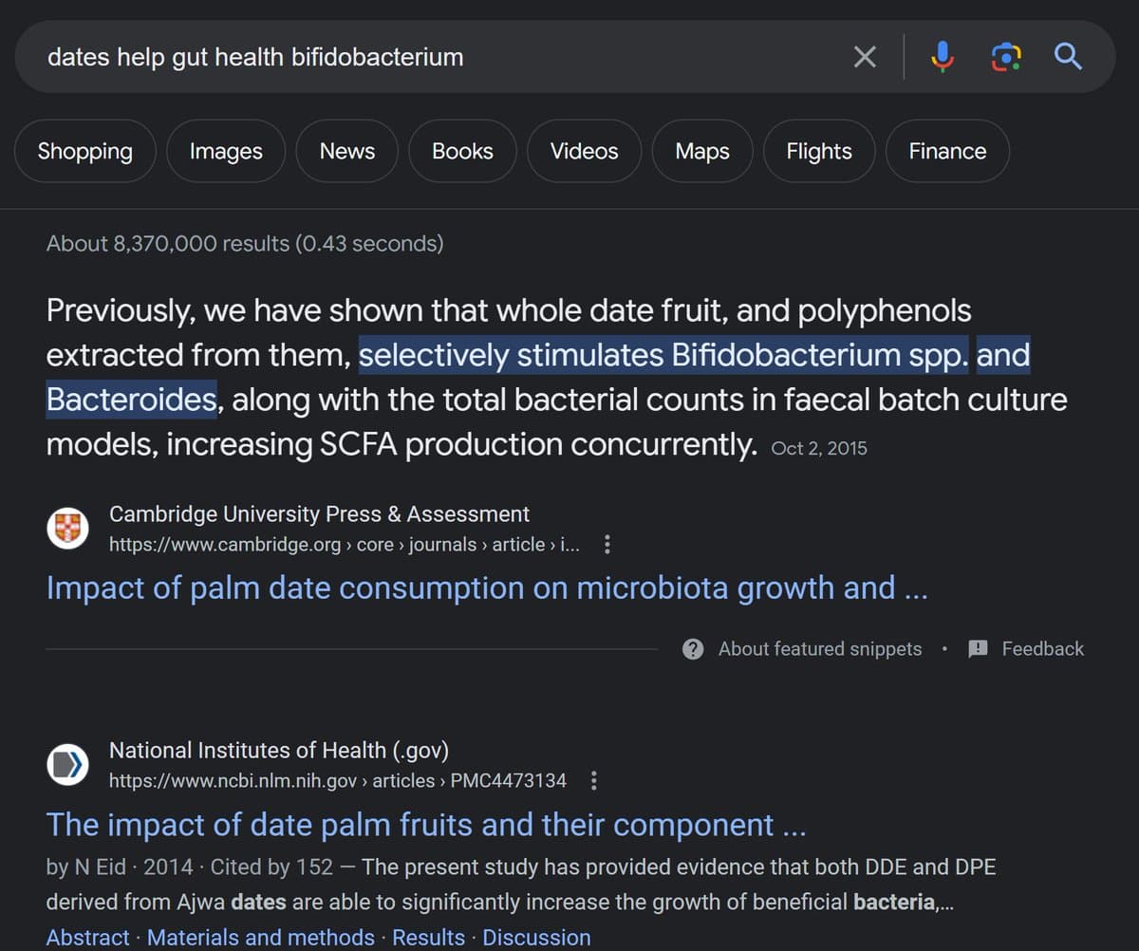Click the magnifying glass search icon

(x=1067, y=57)
